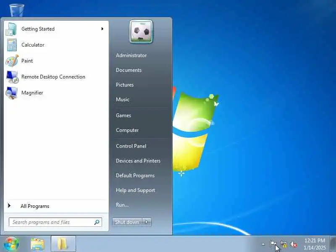This screenshot has height=252, width=336.
Task: Click the Calculator label text
Action: click(33, 45)
